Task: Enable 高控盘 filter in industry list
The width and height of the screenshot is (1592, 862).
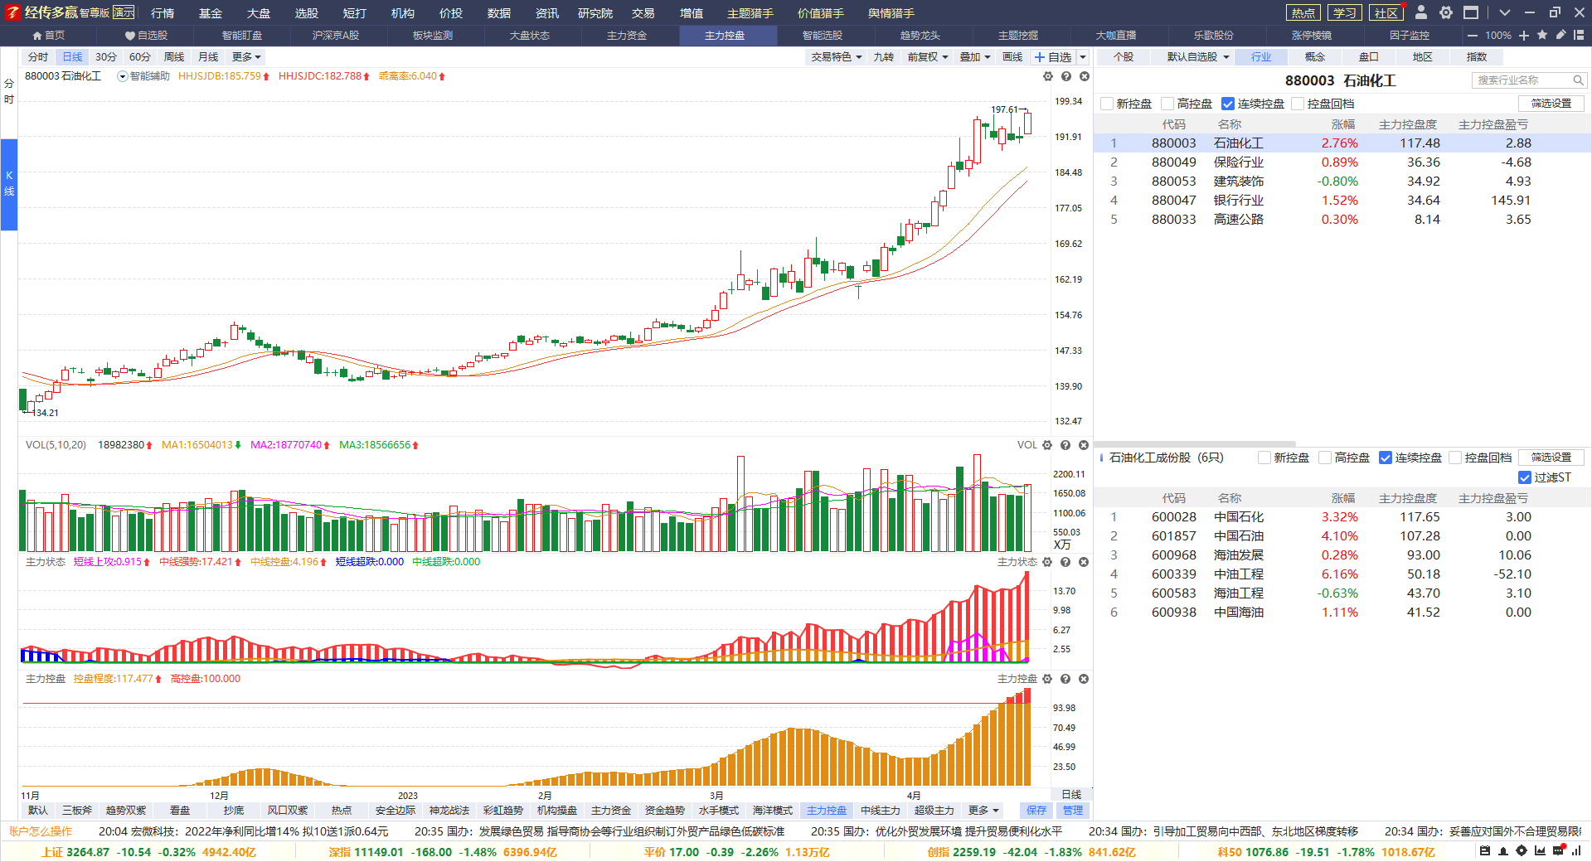Action: tap(1167, 104)
